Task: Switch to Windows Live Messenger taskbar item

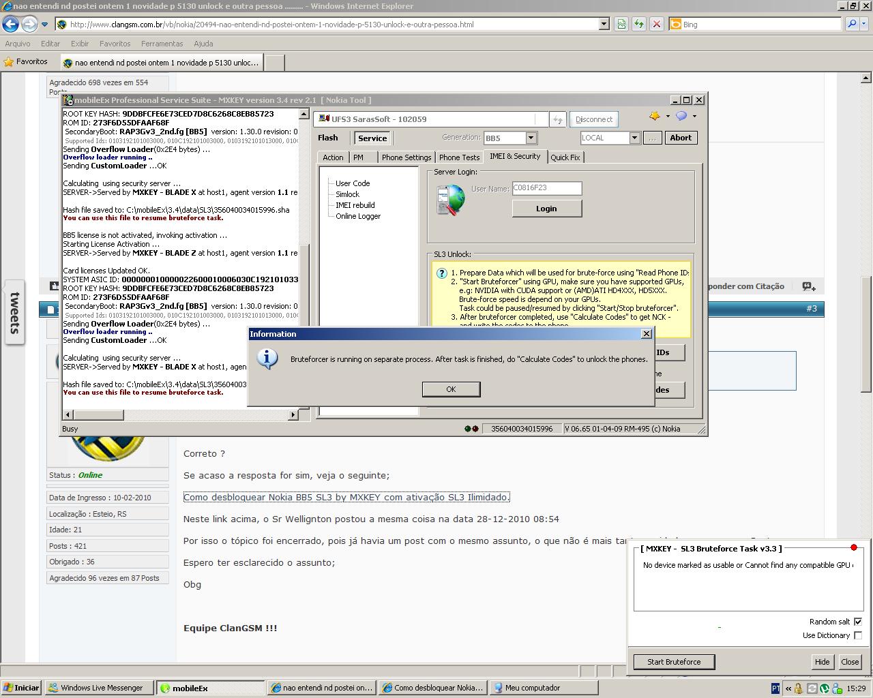Action: [x=100, y=688]
